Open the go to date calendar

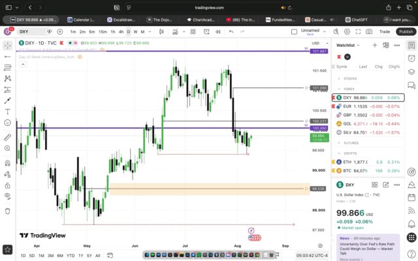click(x=110, y=255)
